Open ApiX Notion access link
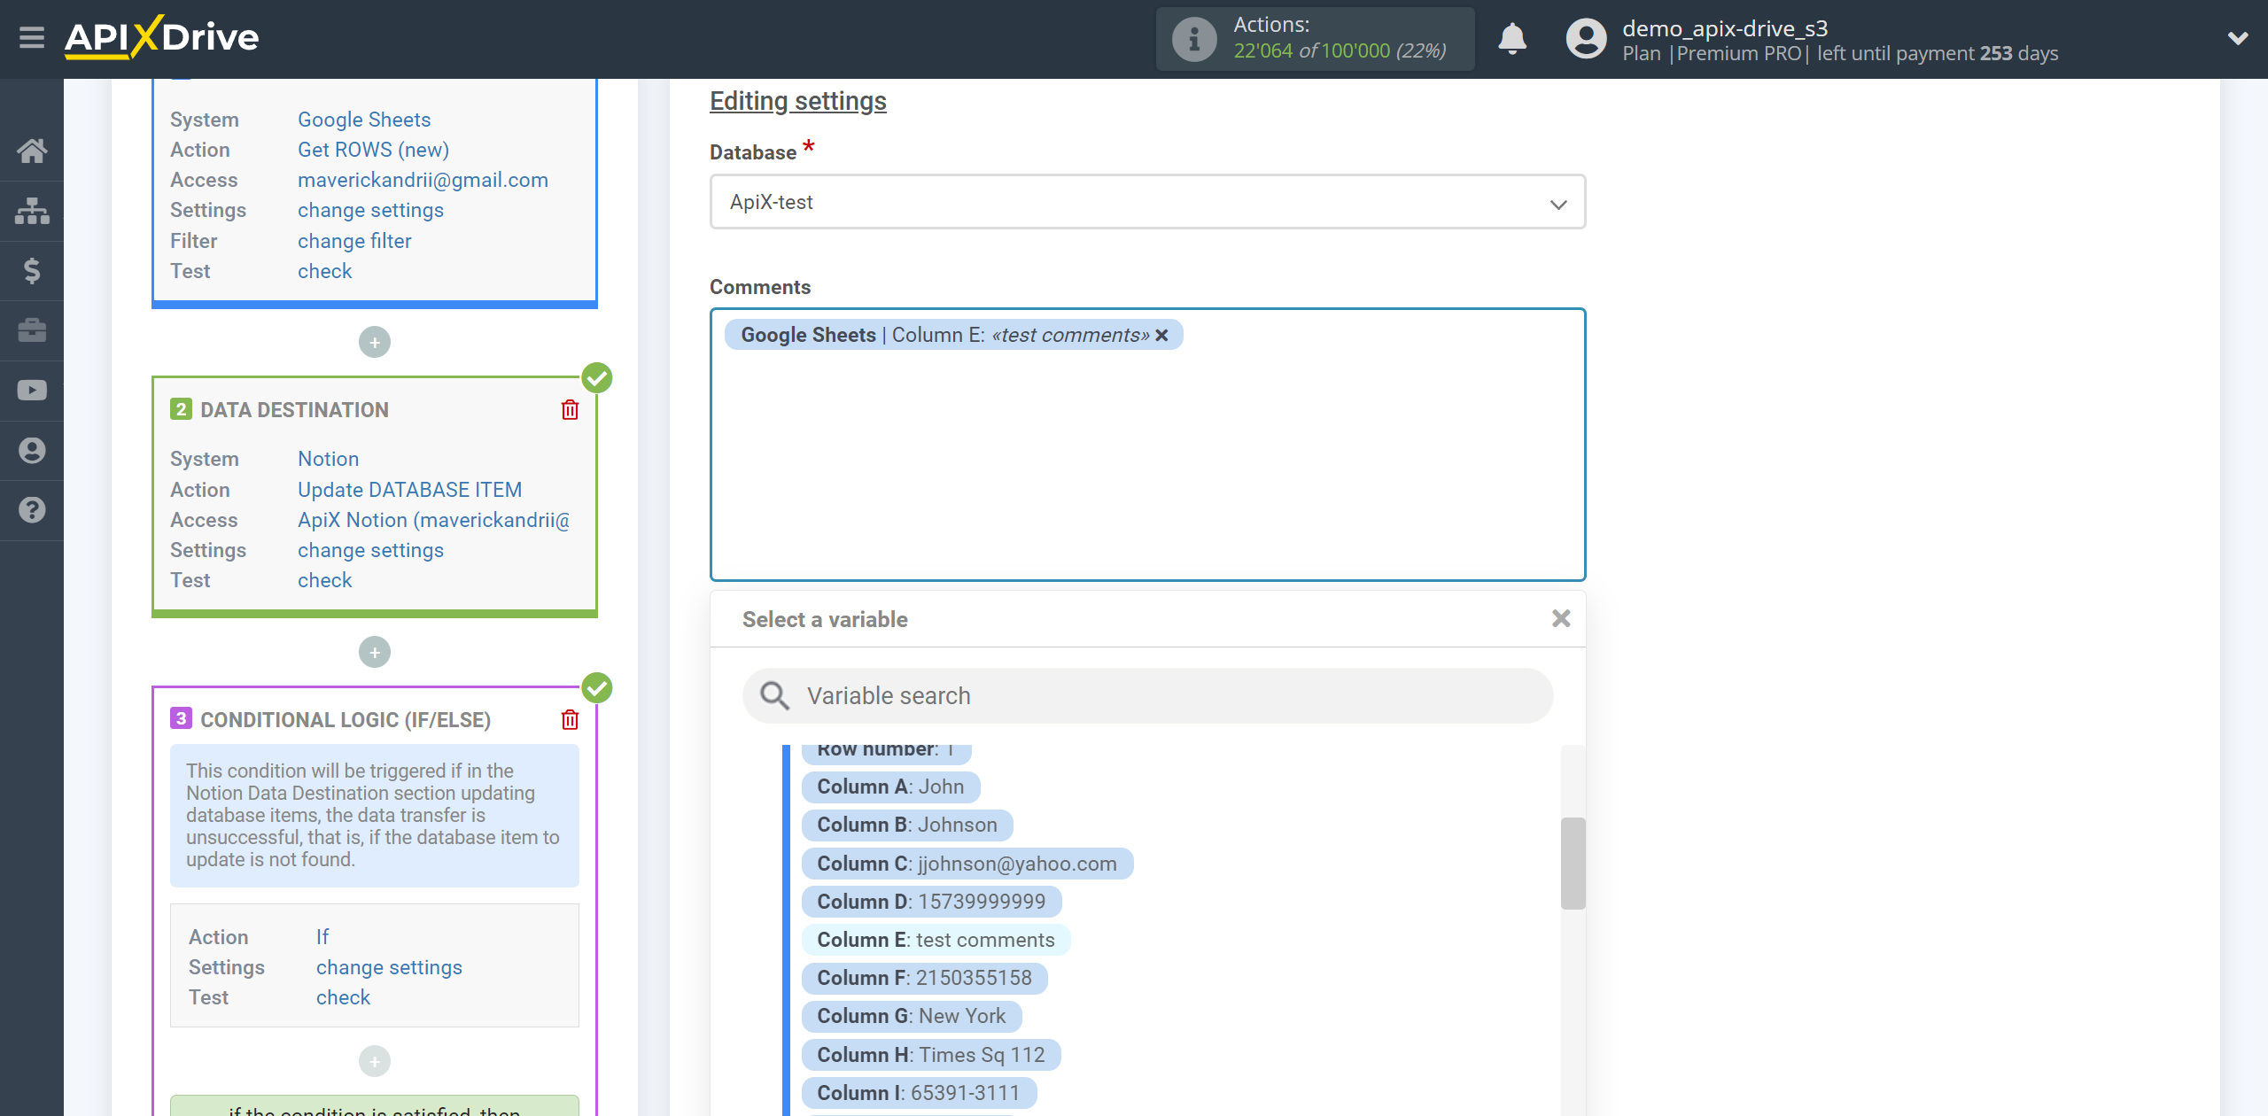 coord(433,520)
